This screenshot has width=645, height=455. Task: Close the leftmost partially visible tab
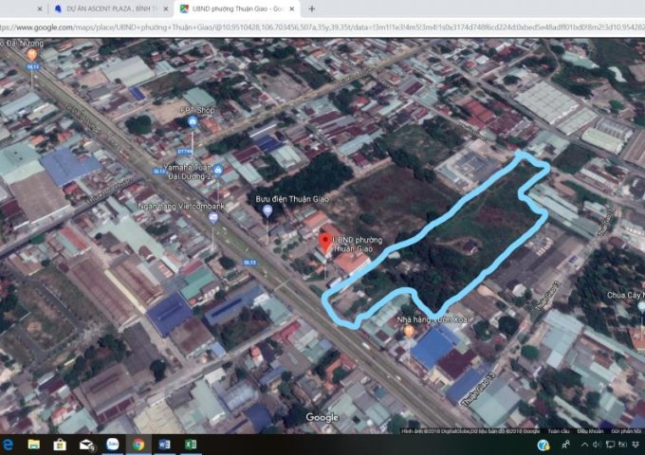pos(40,9)
